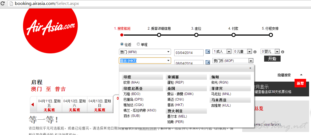This screenshot has width=311, height=135.
Task: Collapse search with the 隐藏搜索 arrow
Action: (x=301, y=75)
